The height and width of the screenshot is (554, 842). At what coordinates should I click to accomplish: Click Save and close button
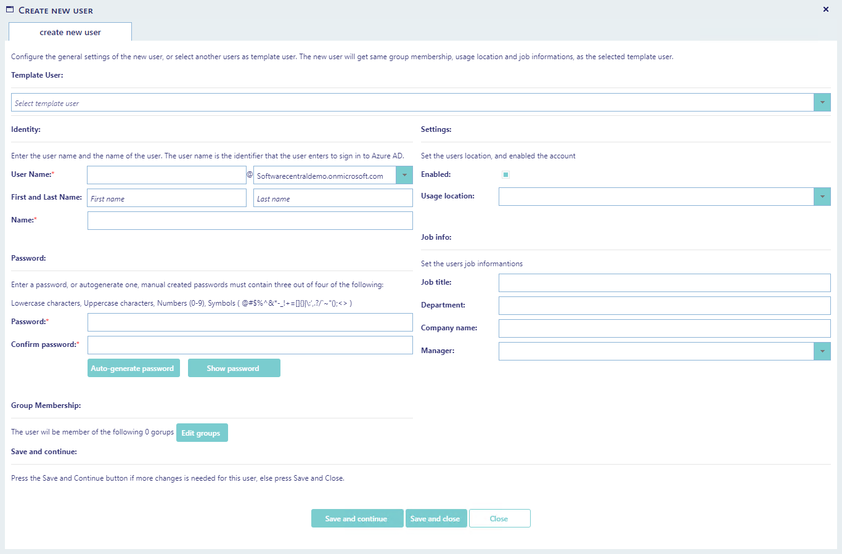[x=436, y=518]
